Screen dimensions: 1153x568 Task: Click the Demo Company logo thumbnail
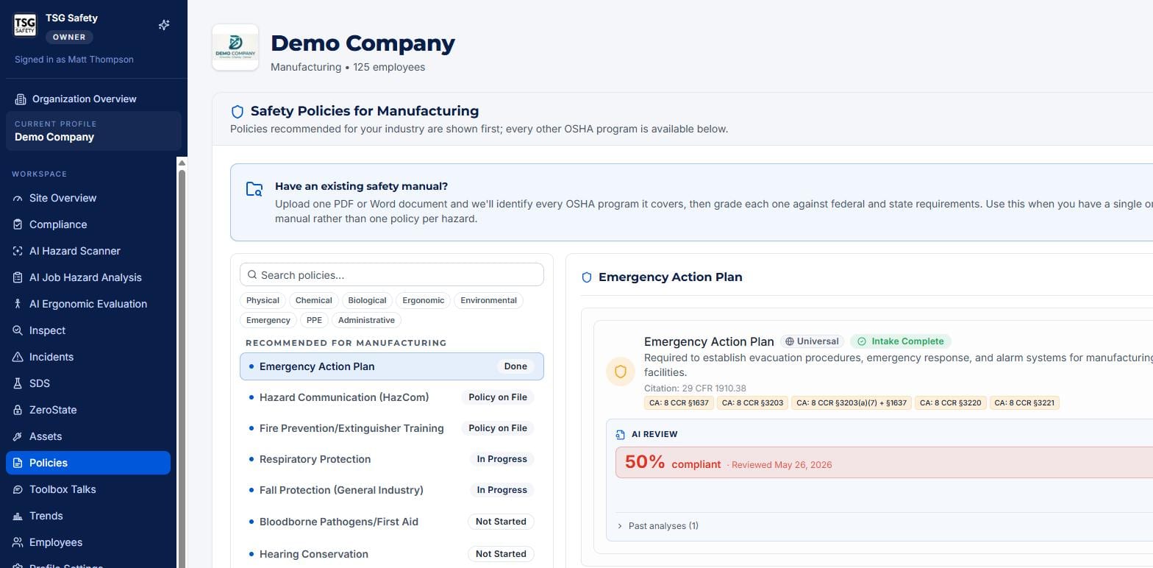pos(235,47)
